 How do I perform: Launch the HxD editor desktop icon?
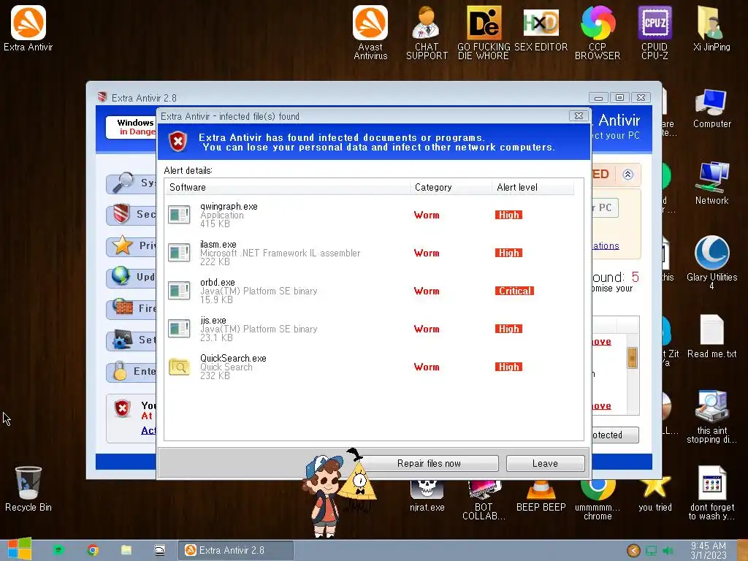coord(541,28)
